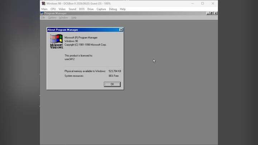Open the Capture menu
The width and height of the screenshot is (258, 145).
(x=101, y=9)
